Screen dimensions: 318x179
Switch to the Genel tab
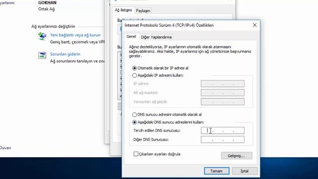[131, 36]
